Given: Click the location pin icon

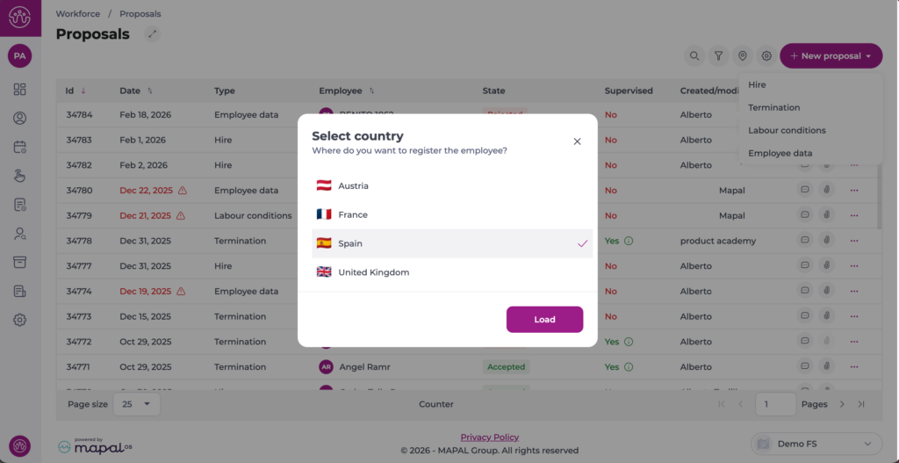Looking at the screenshot, I should [x=743, y=56].
